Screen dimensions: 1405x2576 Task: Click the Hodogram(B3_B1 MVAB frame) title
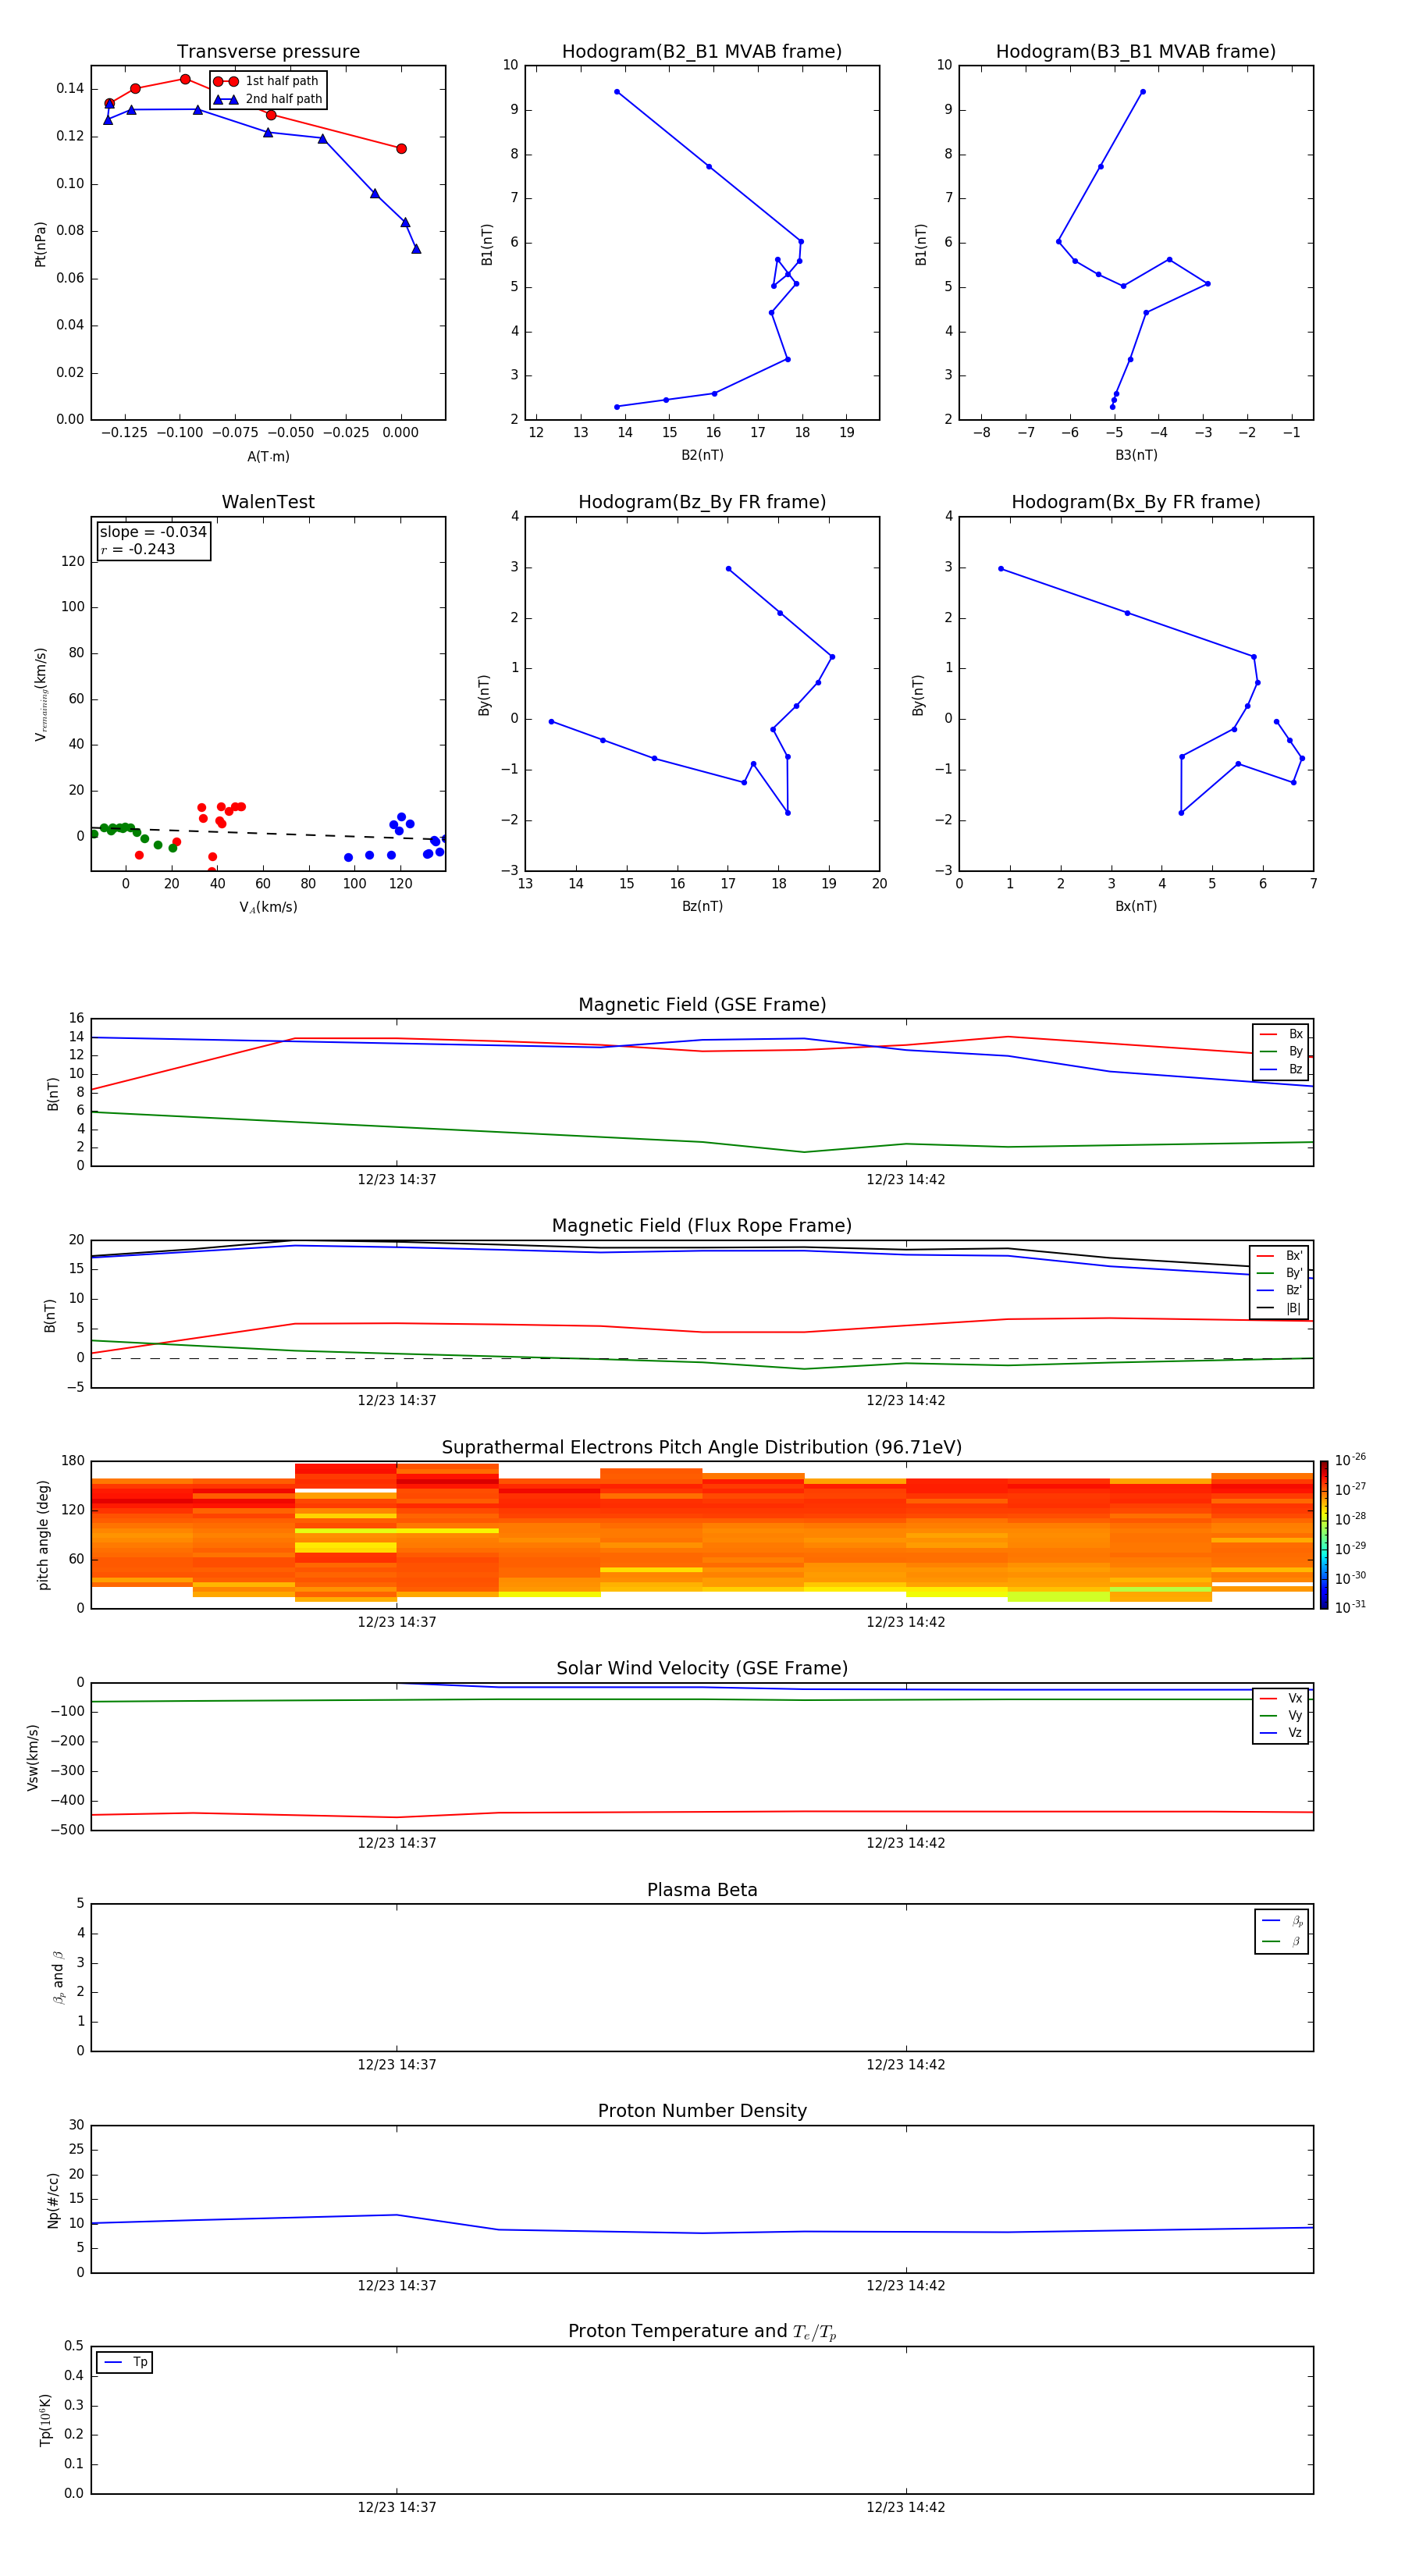click(x=1136, y=52)
